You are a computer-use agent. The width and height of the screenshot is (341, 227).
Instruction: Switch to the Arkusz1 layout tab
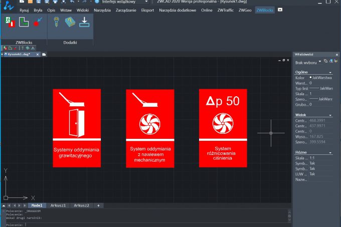point(58,205)
